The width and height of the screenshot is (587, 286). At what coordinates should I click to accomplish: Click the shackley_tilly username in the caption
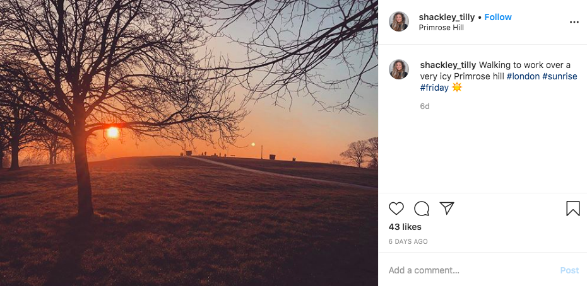click(x=448, y=65)
